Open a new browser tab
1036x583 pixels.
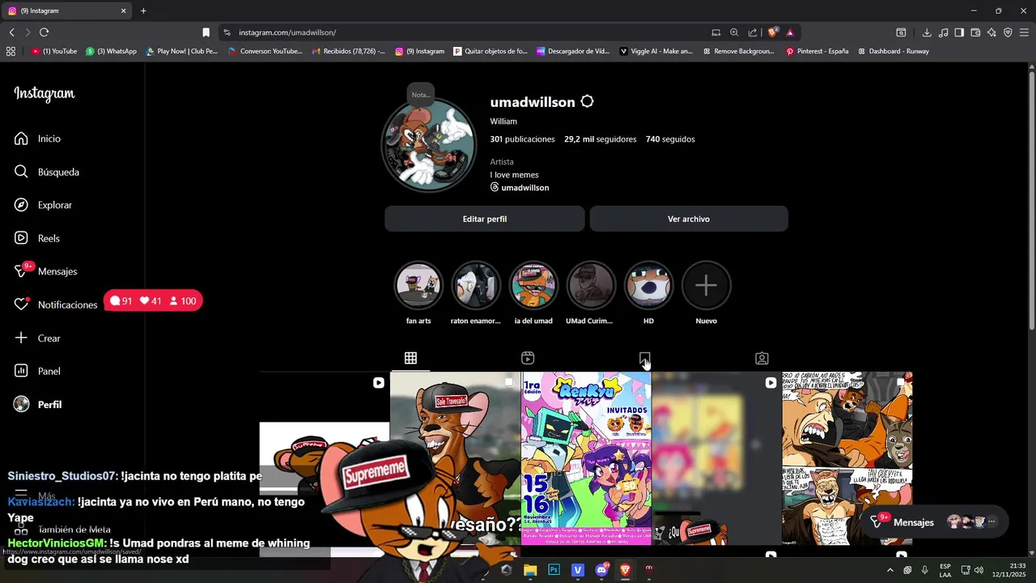pyautogui.click(x=143, y=11)
